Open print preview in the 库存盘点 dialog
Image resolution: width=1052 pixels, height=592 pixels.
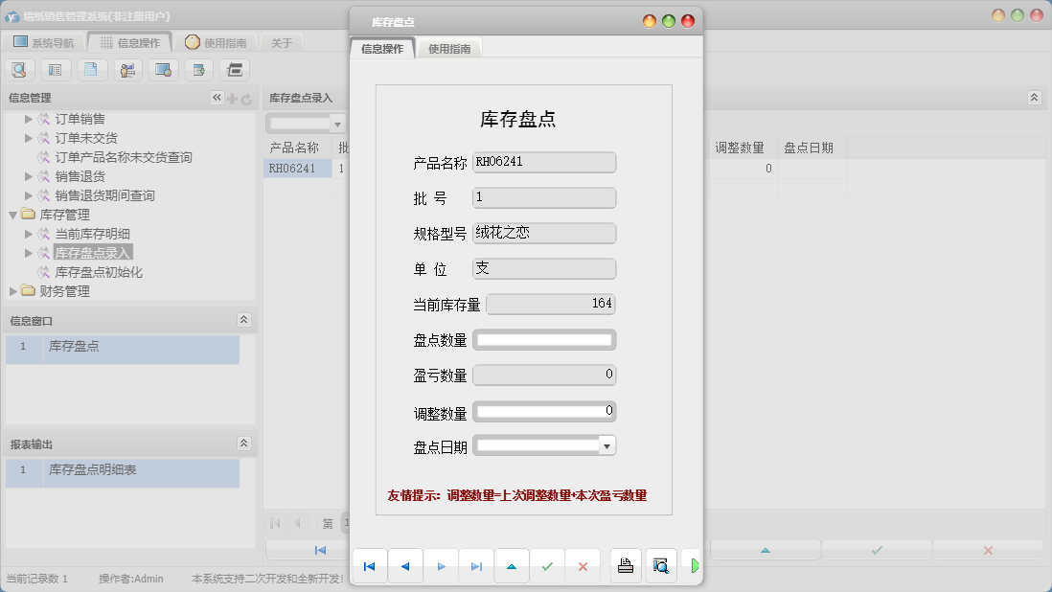(x=661, y=566)
